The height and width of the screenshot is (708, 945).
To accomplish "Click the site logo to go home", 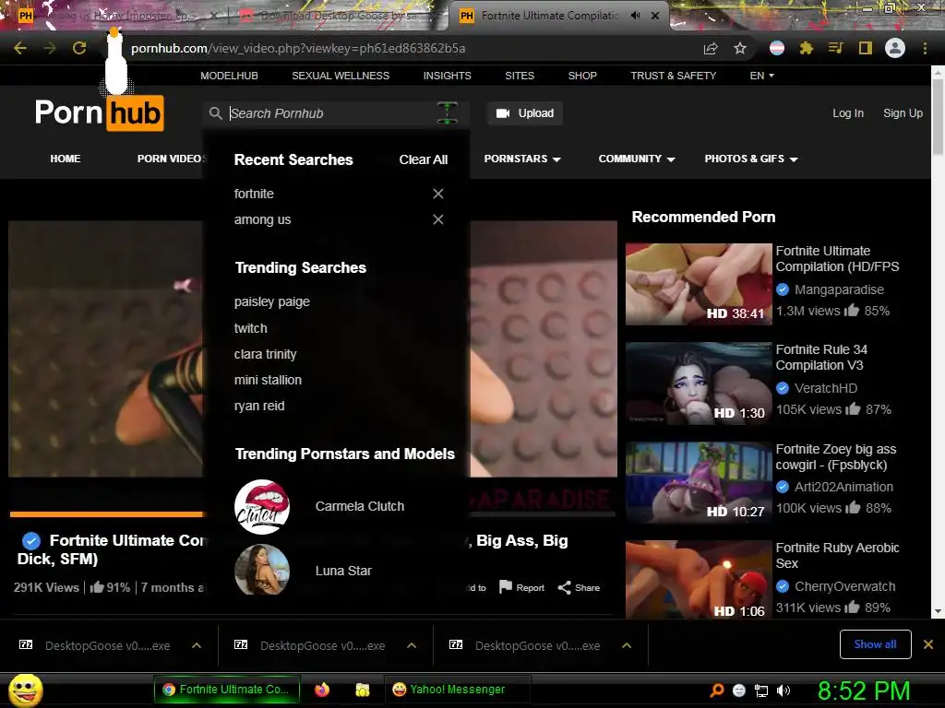I will (100, 112).
